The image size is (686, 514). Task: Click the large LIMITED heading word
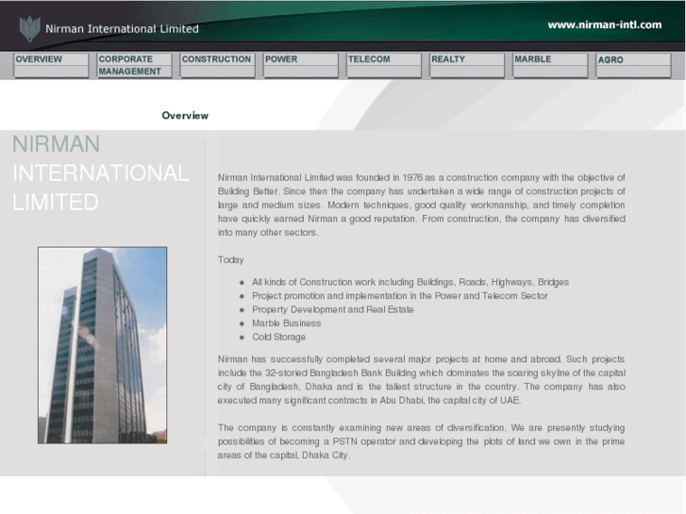pyautogui.click(x=56, y=202)
